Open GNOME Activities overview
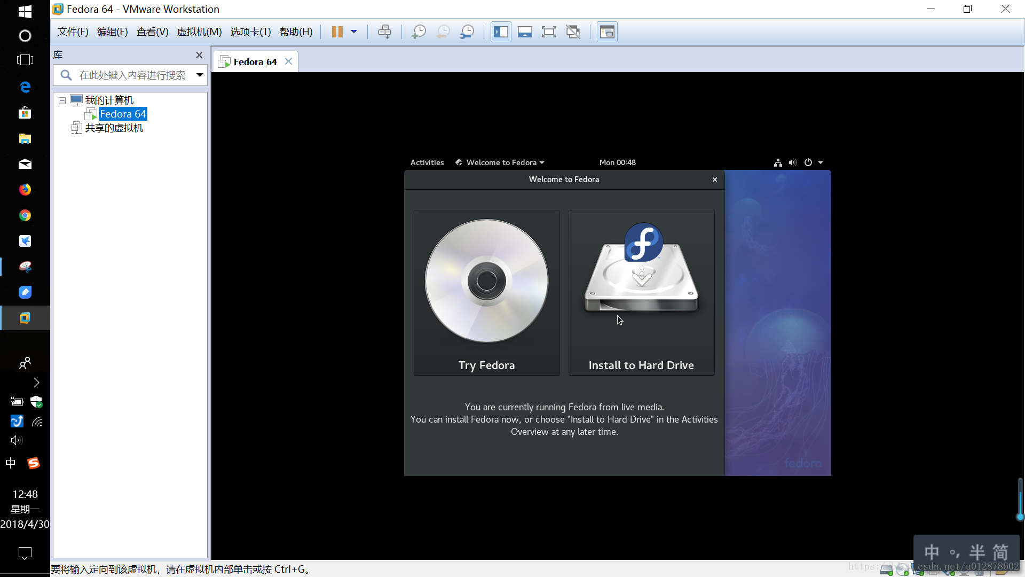Screen dimensions: 1025x577 click(x=427, y=162)
